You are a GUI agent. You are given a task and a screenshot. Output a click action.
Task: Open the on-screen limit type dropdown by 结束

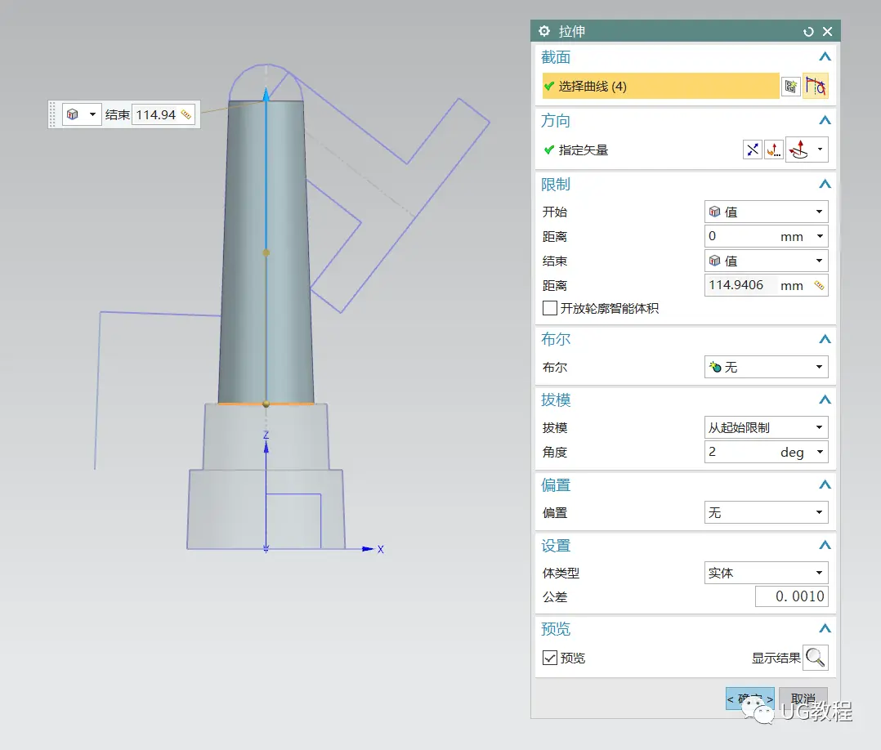point(82,114)
